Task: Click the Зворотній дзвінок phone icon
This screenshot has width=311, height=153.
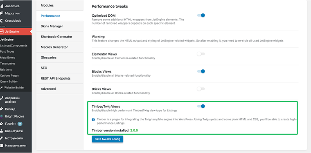Action: (x=1, y=98)
